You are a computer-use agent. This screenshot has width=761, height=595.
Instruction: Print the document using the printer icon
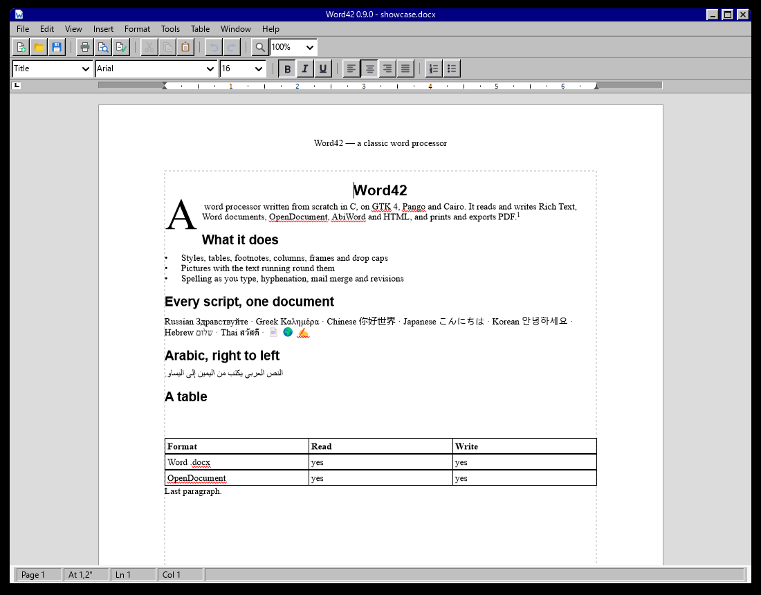(85, 47)
